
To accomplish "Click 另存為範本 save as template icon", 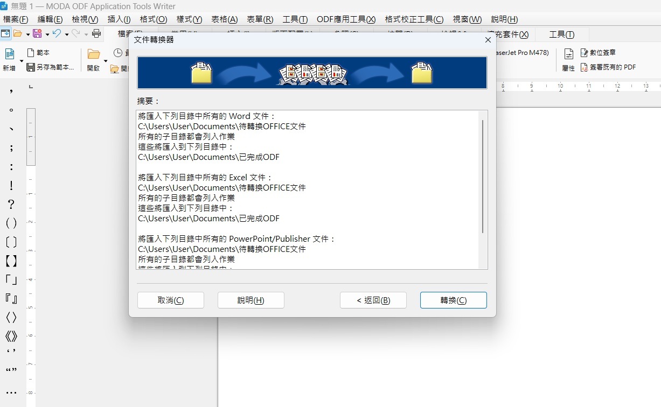I will coord(31,67).
